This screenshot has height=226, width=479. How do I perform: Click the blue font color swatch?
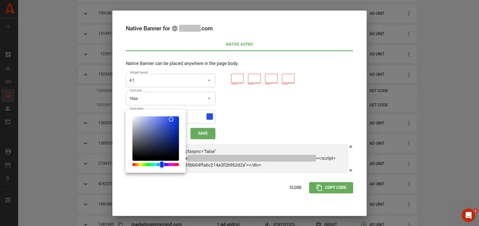[x=210, y=117]
